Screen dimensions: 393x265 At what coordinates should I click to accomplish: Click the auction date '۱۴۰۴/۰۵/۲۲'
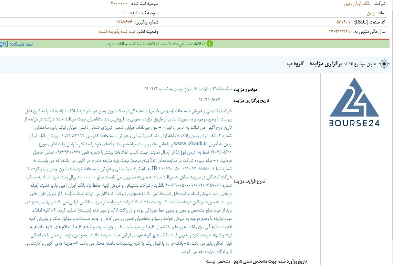pos(209,100)
